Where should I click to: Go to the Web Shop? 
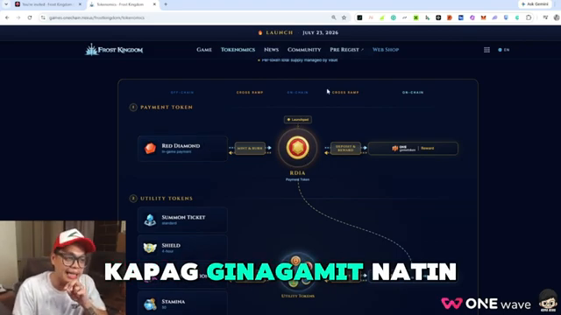coord(386,50)
